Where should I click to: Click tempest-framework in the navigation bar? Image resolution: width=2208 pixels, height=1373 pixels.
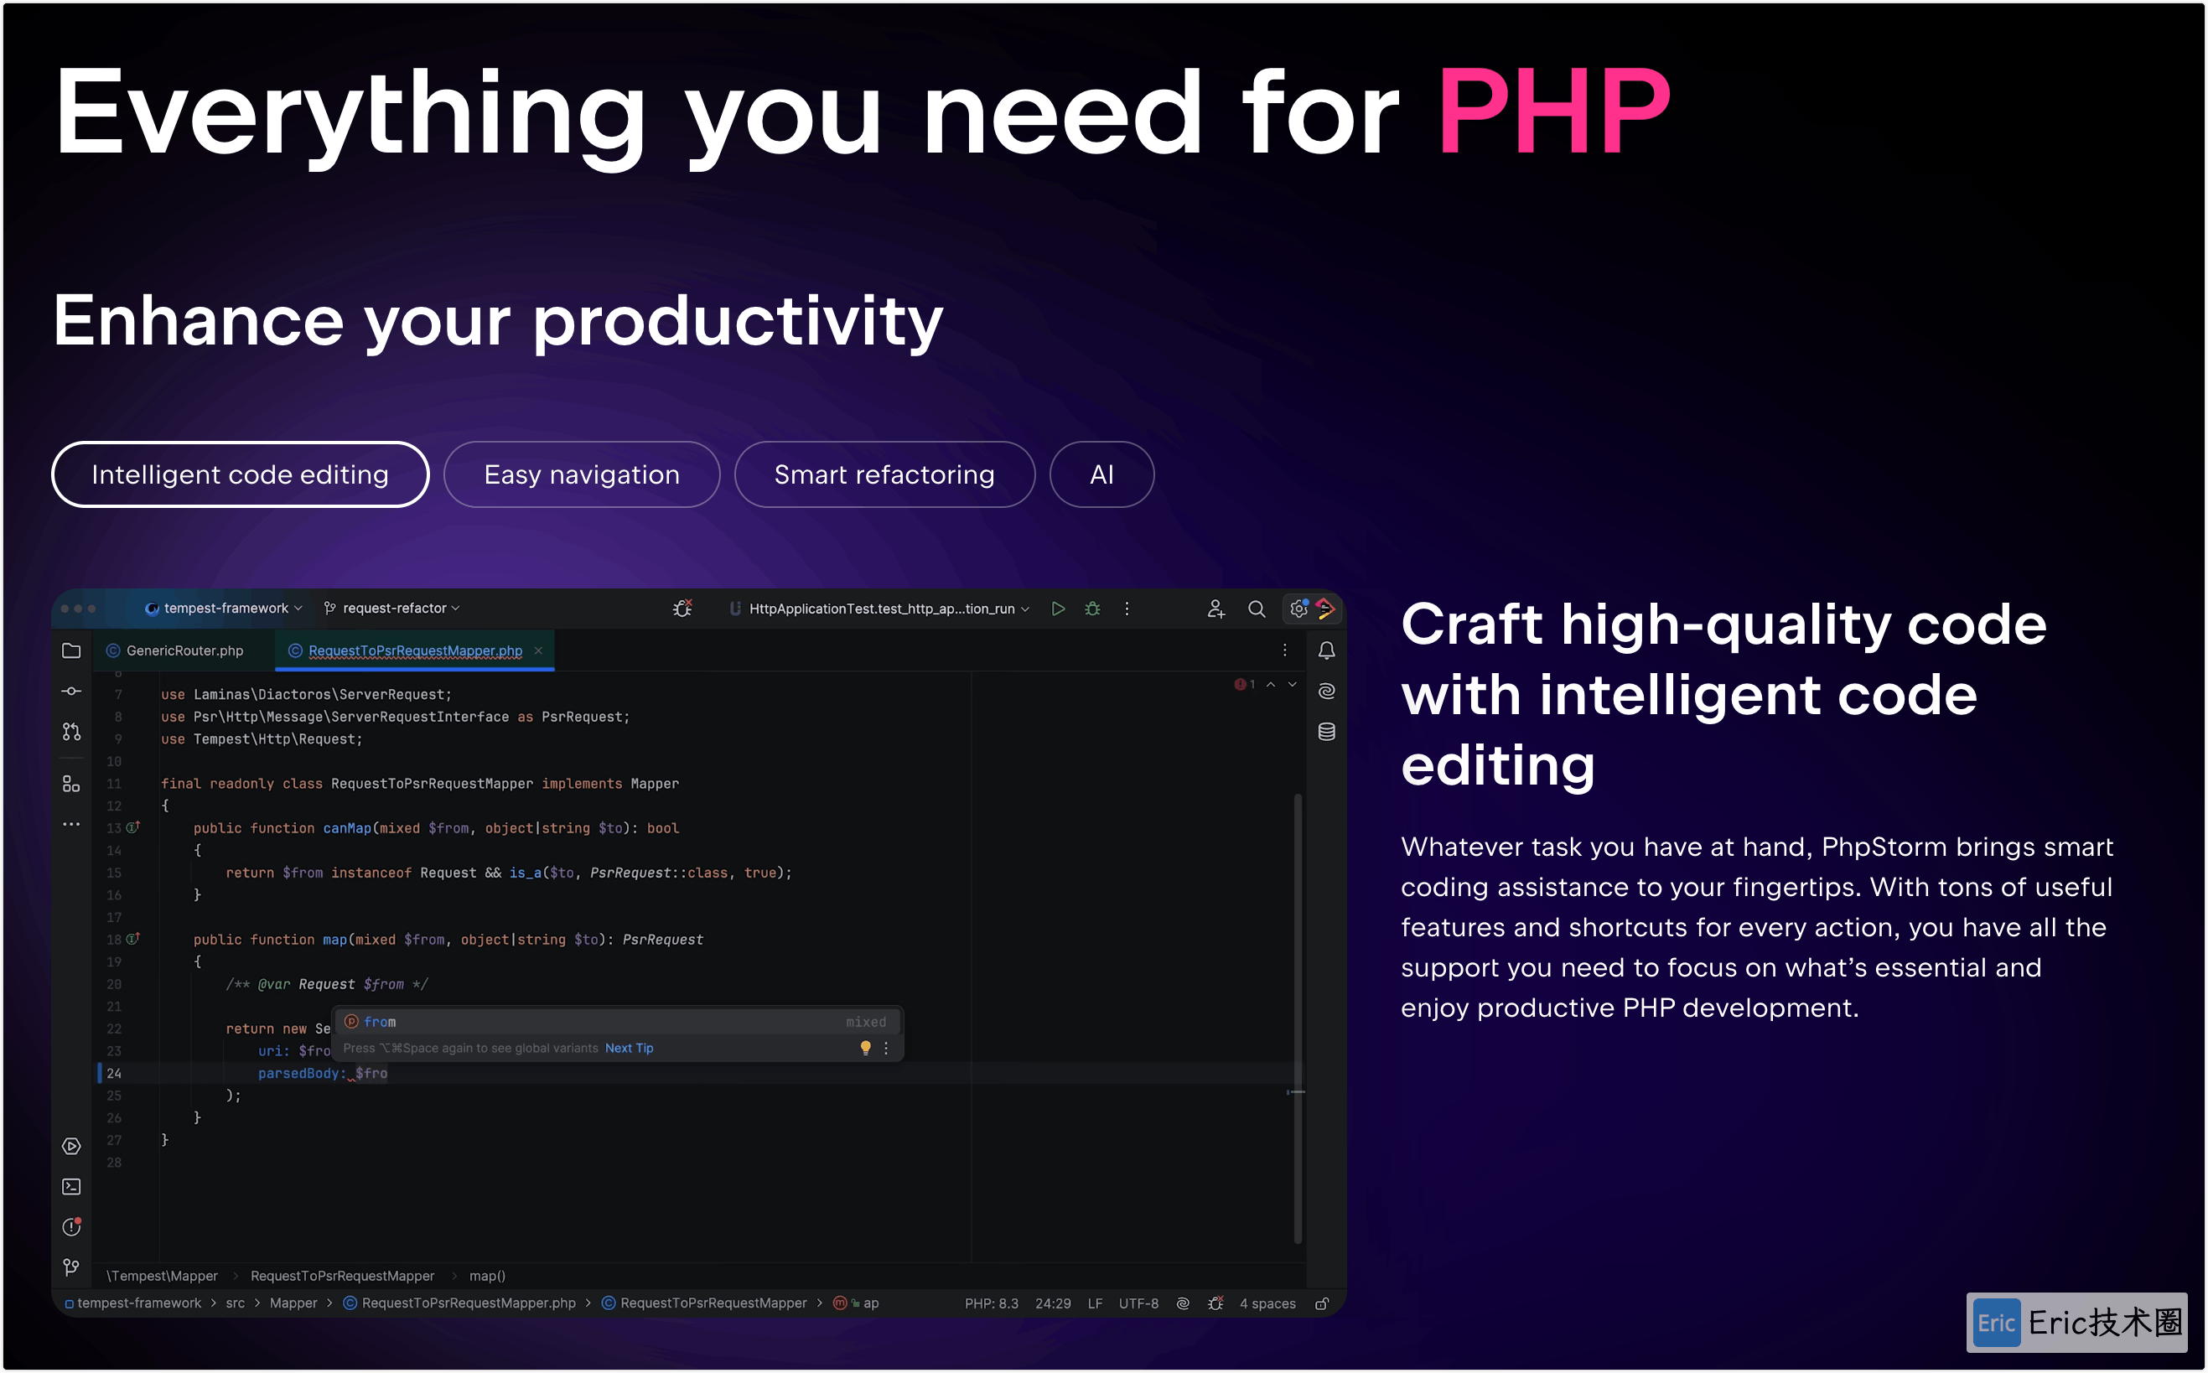point(132,1303)
